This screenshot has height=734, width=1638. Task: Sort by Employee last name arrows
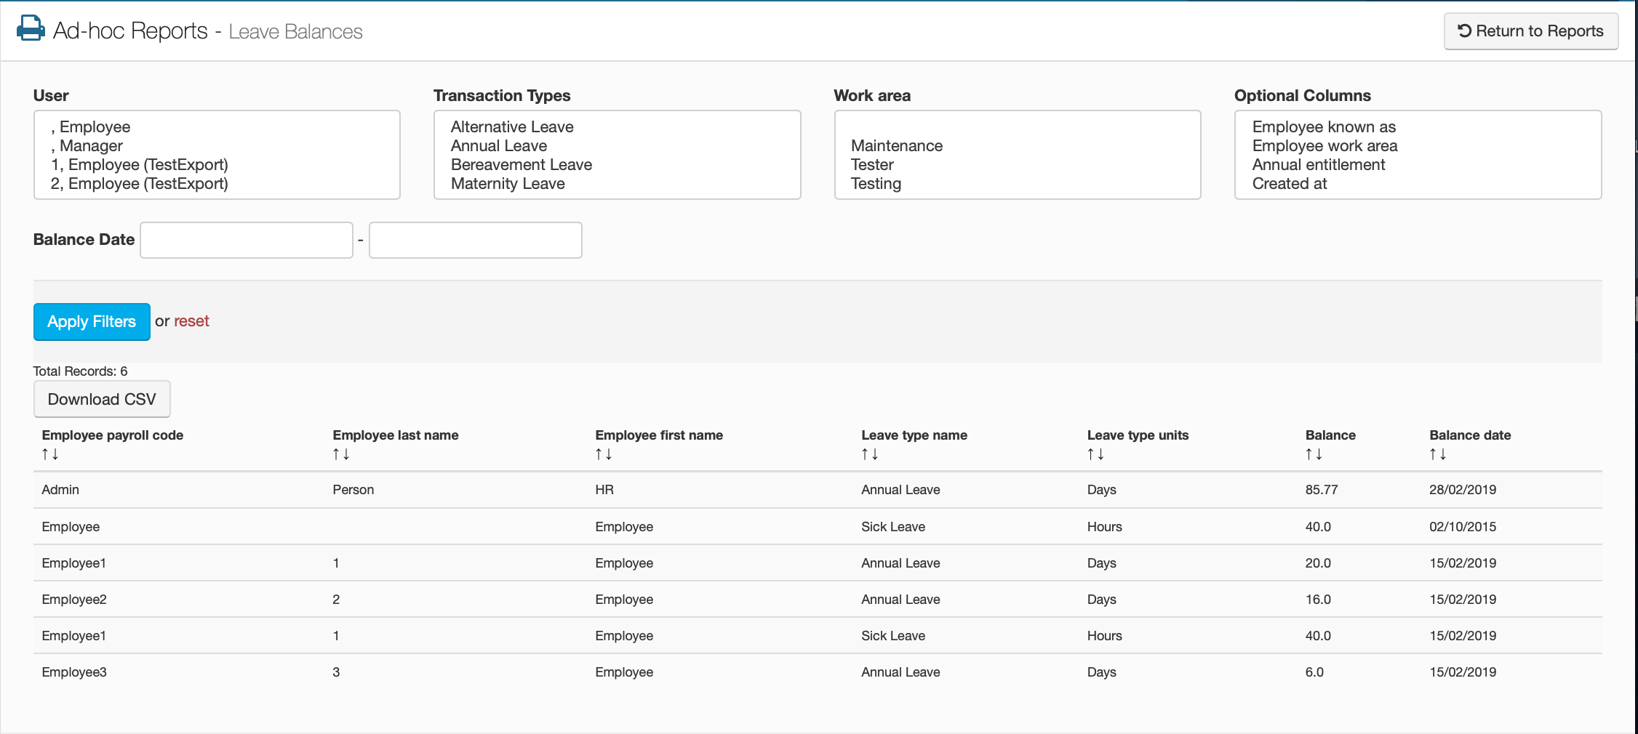[341, 454]
